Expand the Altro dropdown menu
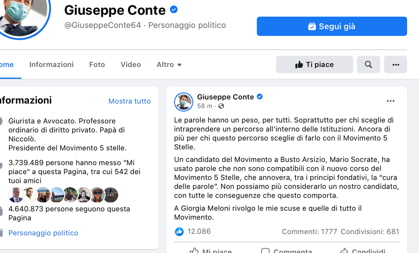The image size is (419, 253). 169,65
